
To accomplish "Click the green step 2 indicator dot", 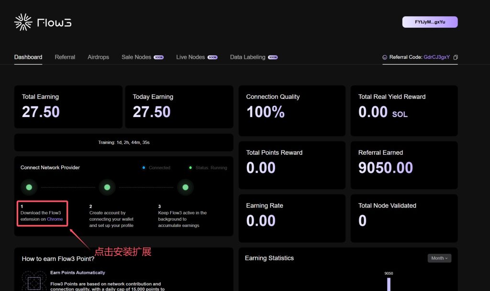I will [x=107, y=187].
